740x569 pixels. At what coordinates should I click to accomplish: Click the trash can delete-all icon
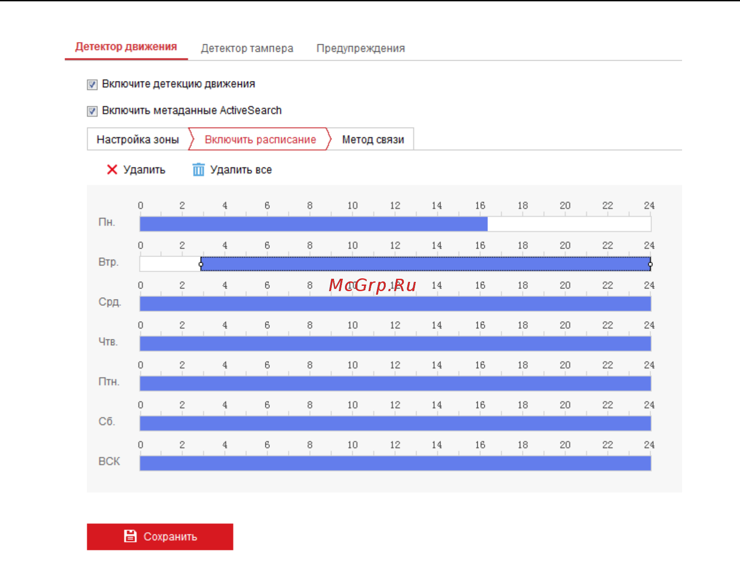click(199, 169)
